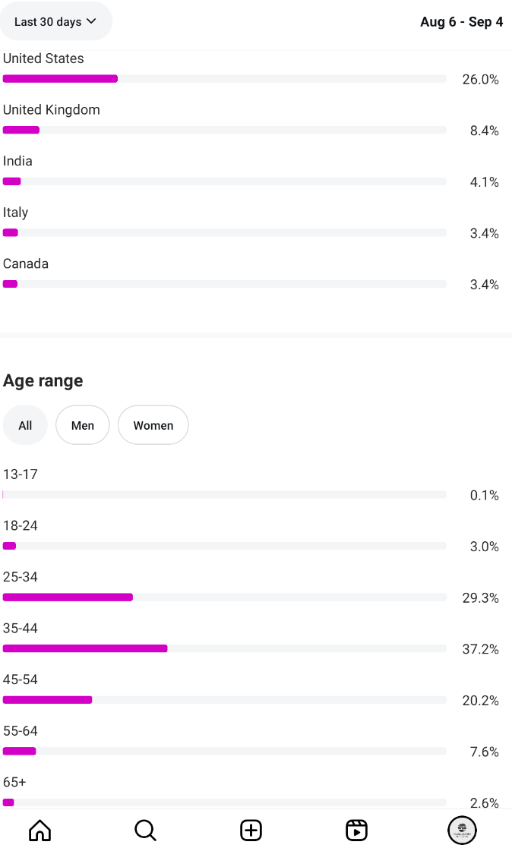Click the India country label
The width and height of the screenshot is (512, 848).
pos(17,161)
